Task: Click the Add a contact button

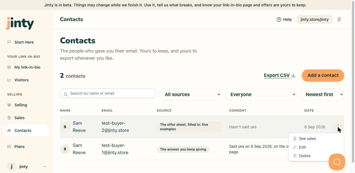Action: 323,76
